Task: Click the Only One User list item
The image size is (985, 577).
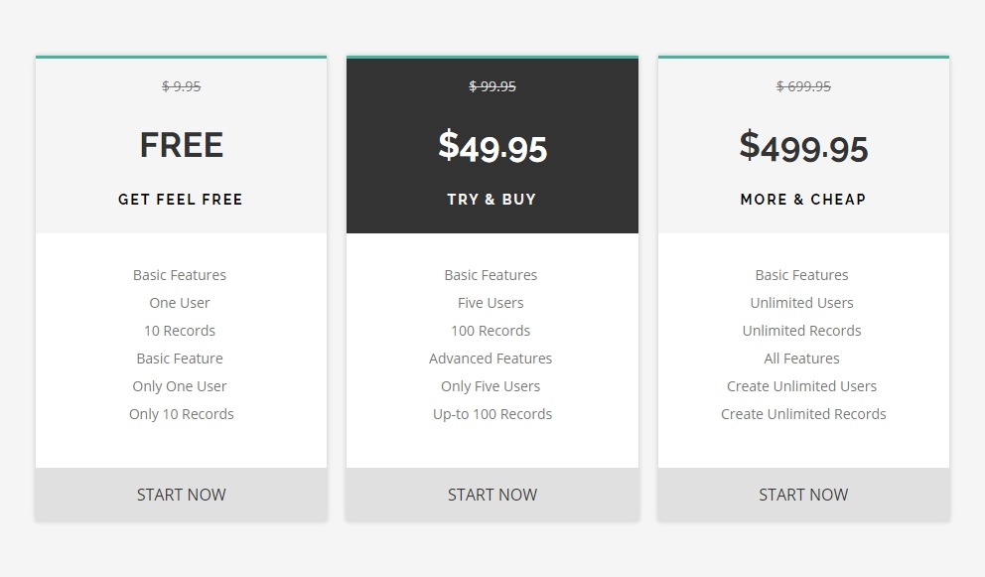Action: coord(180,386)
